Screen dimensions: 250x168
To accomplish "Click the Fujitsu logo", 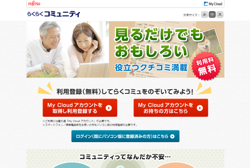I will click(x=34, y=4).
